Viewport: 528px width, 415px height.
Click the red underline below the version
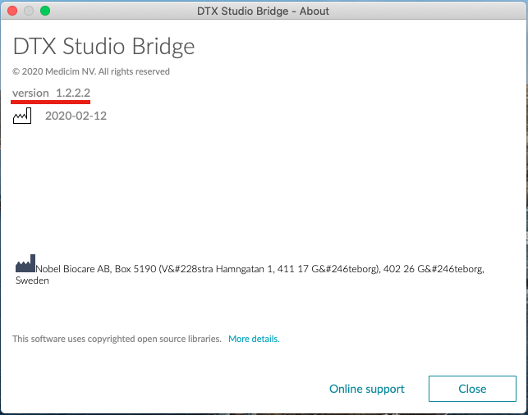51,103
